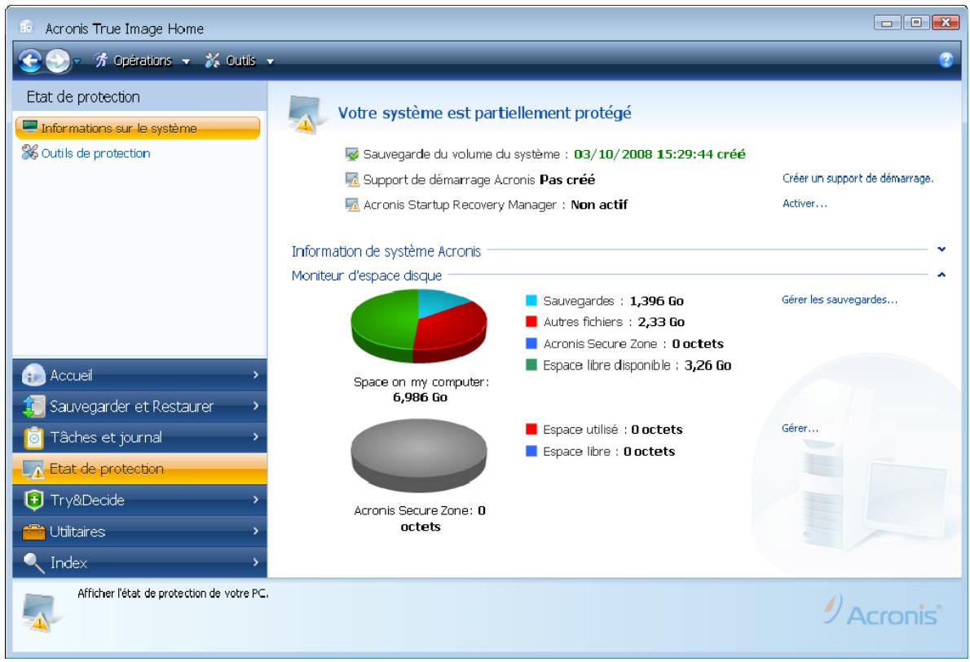Open the Outils menu
970x662 pixels.
coord(240,60)
